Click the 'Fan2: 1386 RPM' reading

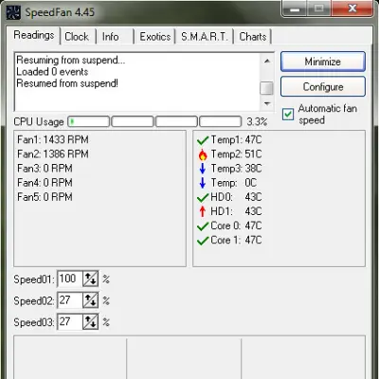pos(53,154)
